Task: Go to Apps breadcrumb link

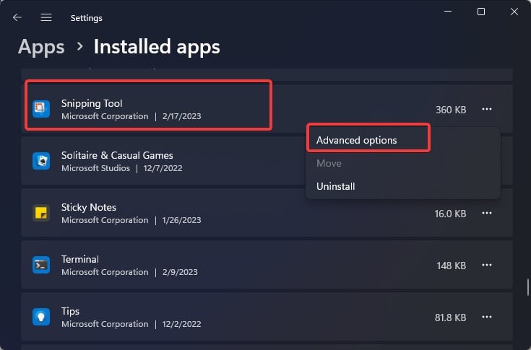Action: pos(41,47)
